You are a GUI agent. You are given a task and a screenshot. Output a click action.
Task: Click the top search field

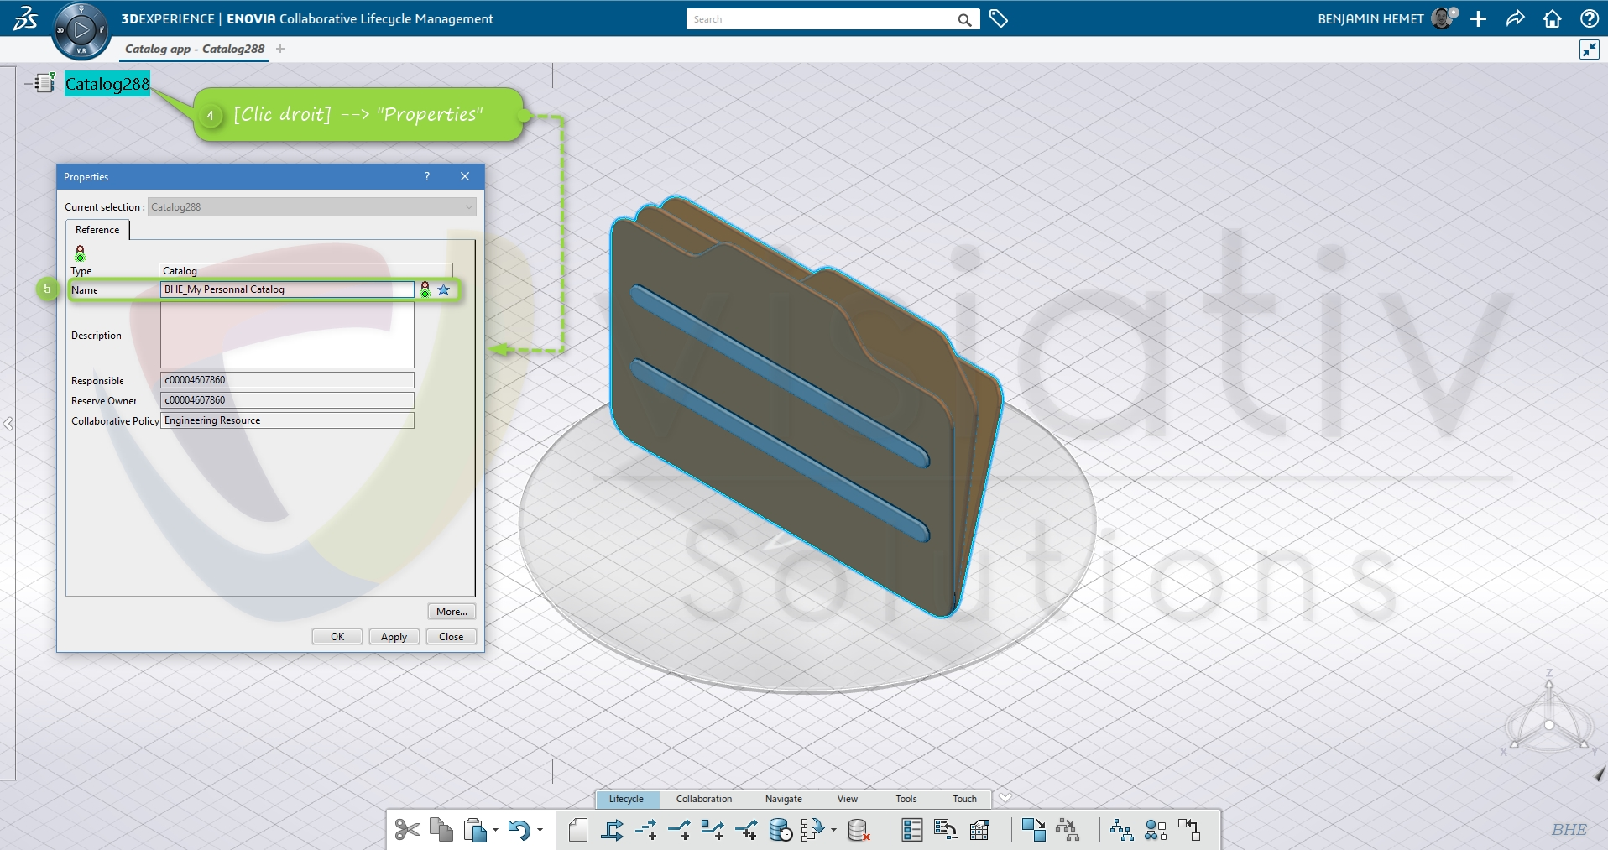pos(821,19)
